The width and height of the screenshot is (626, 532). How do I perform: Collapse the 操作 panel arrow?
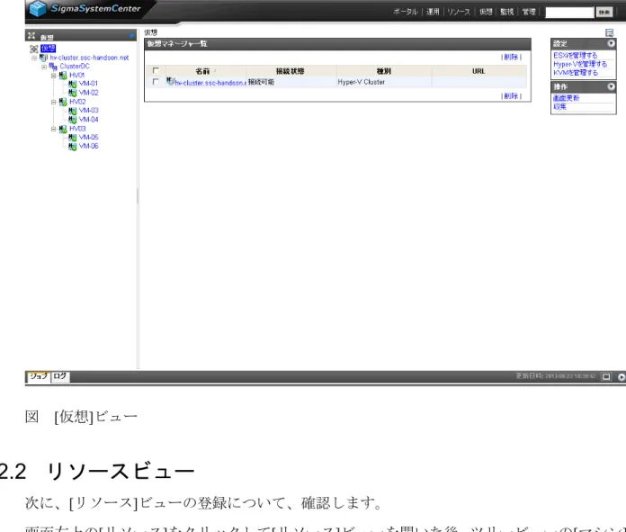[611, 86]
